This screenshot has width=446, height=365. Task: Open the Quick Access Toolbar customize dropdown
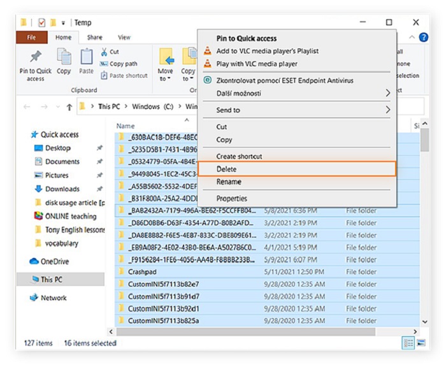pyautogui.click(x=63, y=23)
